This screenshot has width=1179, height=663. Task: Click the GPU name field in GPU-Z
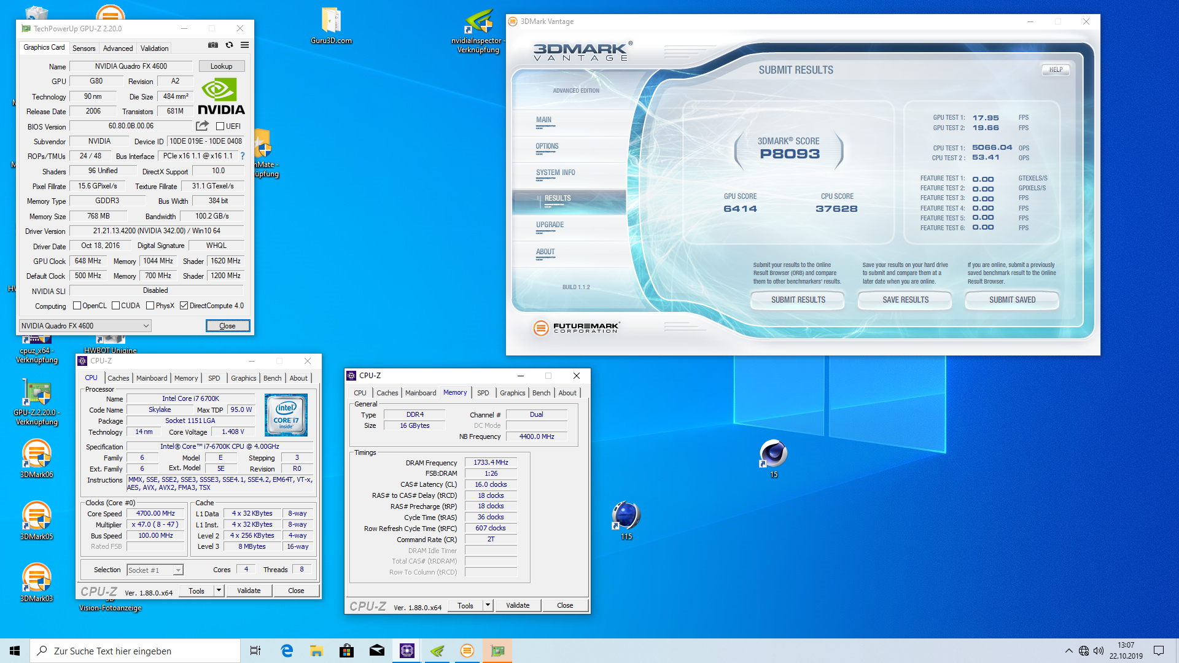pos(131,66)
